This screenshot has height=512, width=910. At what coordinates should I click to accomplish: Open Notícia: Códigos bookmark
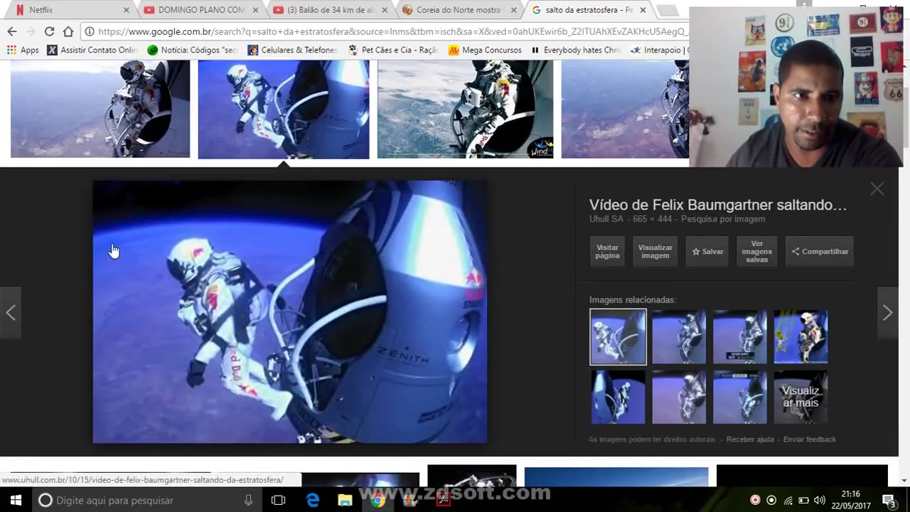point(193,50)
